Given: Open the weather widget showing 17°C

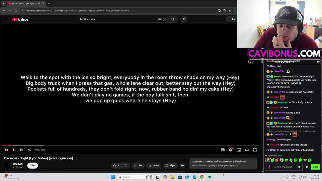Looking at the screenshot, I should pos(11,177).
